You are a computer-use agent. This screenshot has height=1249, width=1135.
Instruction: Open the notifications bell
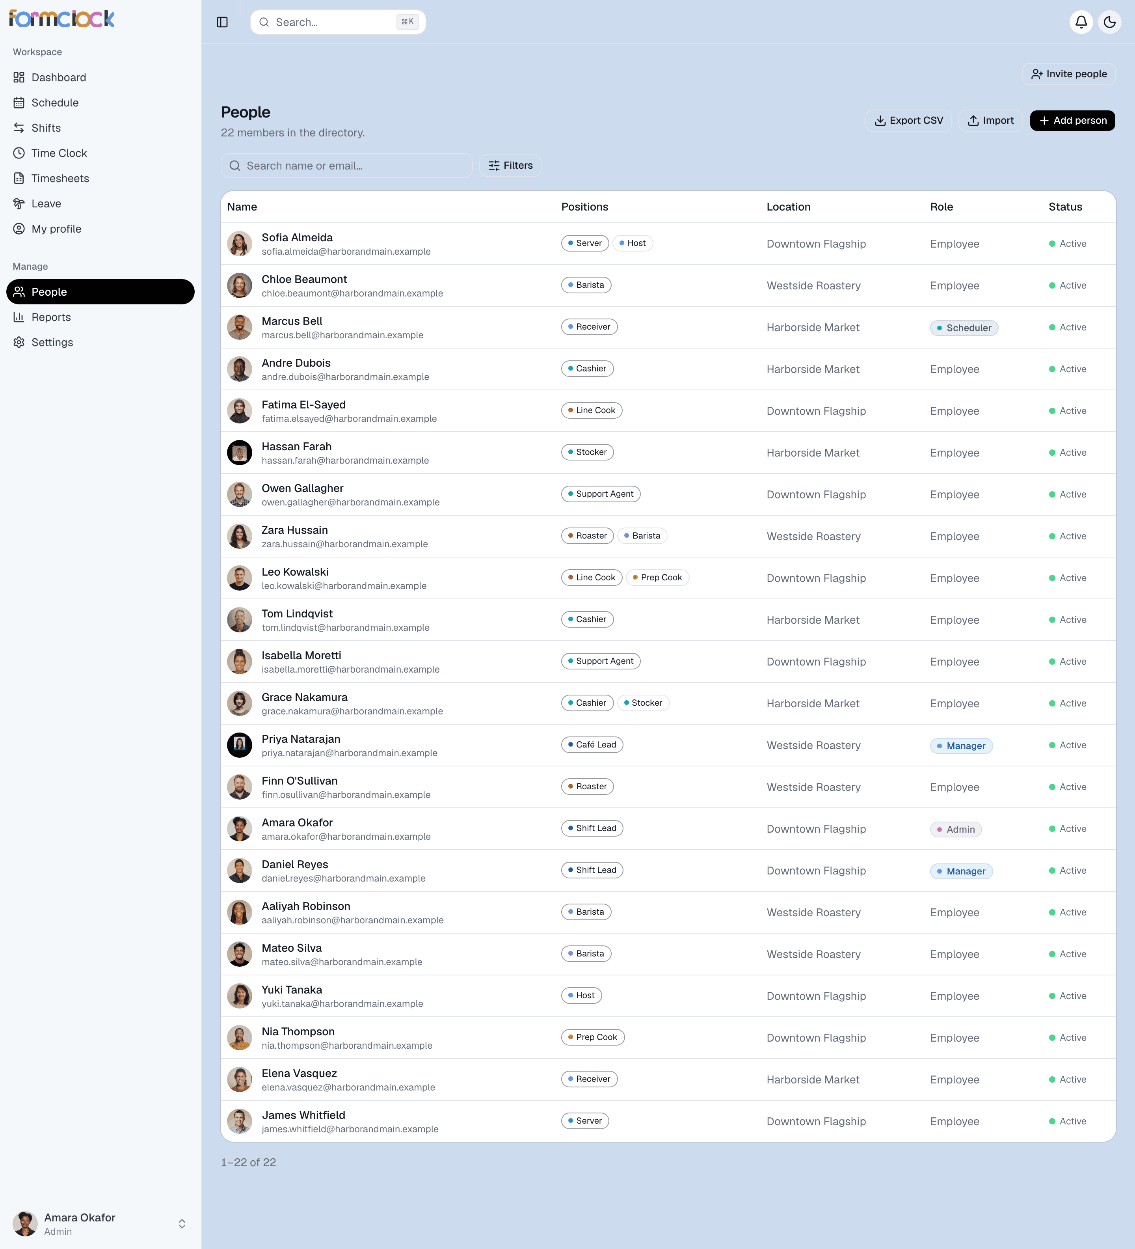(1081, 22)
